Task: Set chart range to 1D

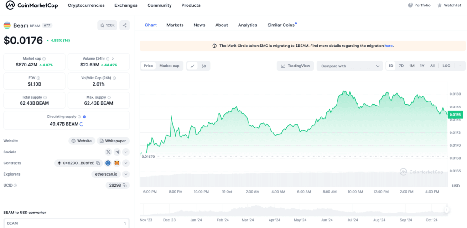Action: tap(391, 66)
